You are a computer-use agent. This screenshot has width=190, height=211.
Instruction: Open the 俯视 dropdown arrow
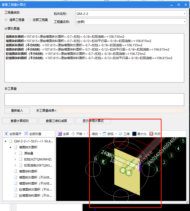[116, 134]
